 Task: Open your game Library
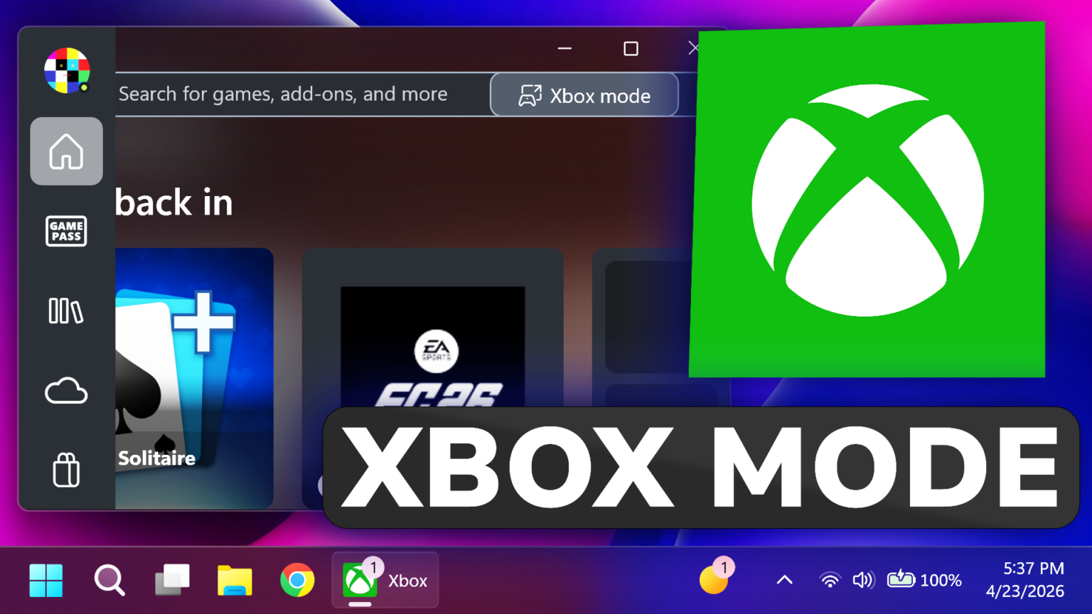pyautogui.click(x=66, y=311)
